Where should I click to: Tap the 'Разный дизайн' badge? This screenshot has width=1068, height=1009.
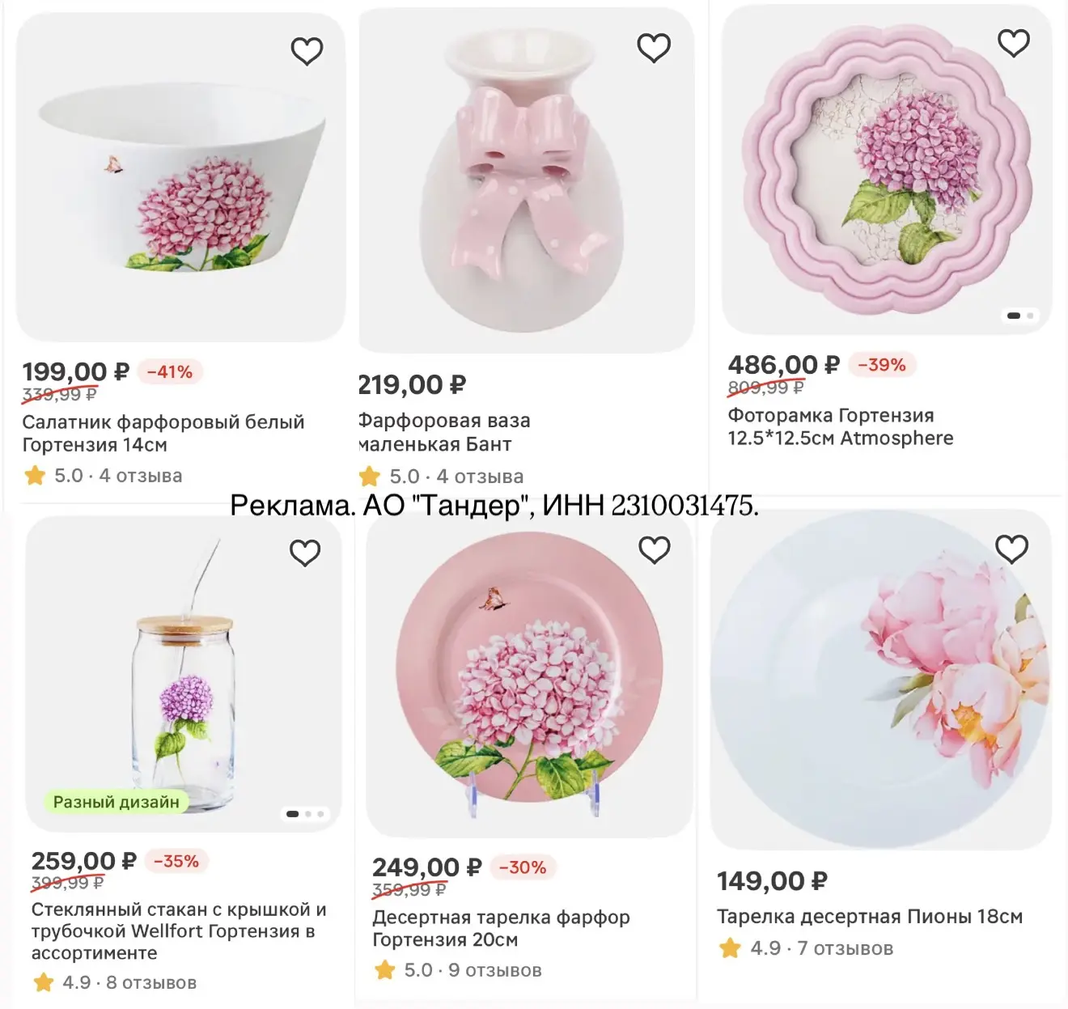(116, 802)
